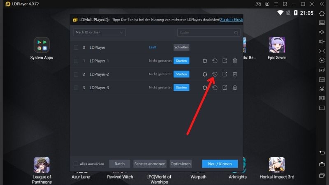Open user account icon in title bar
329x185 pixels.
(x=267, y=4)
